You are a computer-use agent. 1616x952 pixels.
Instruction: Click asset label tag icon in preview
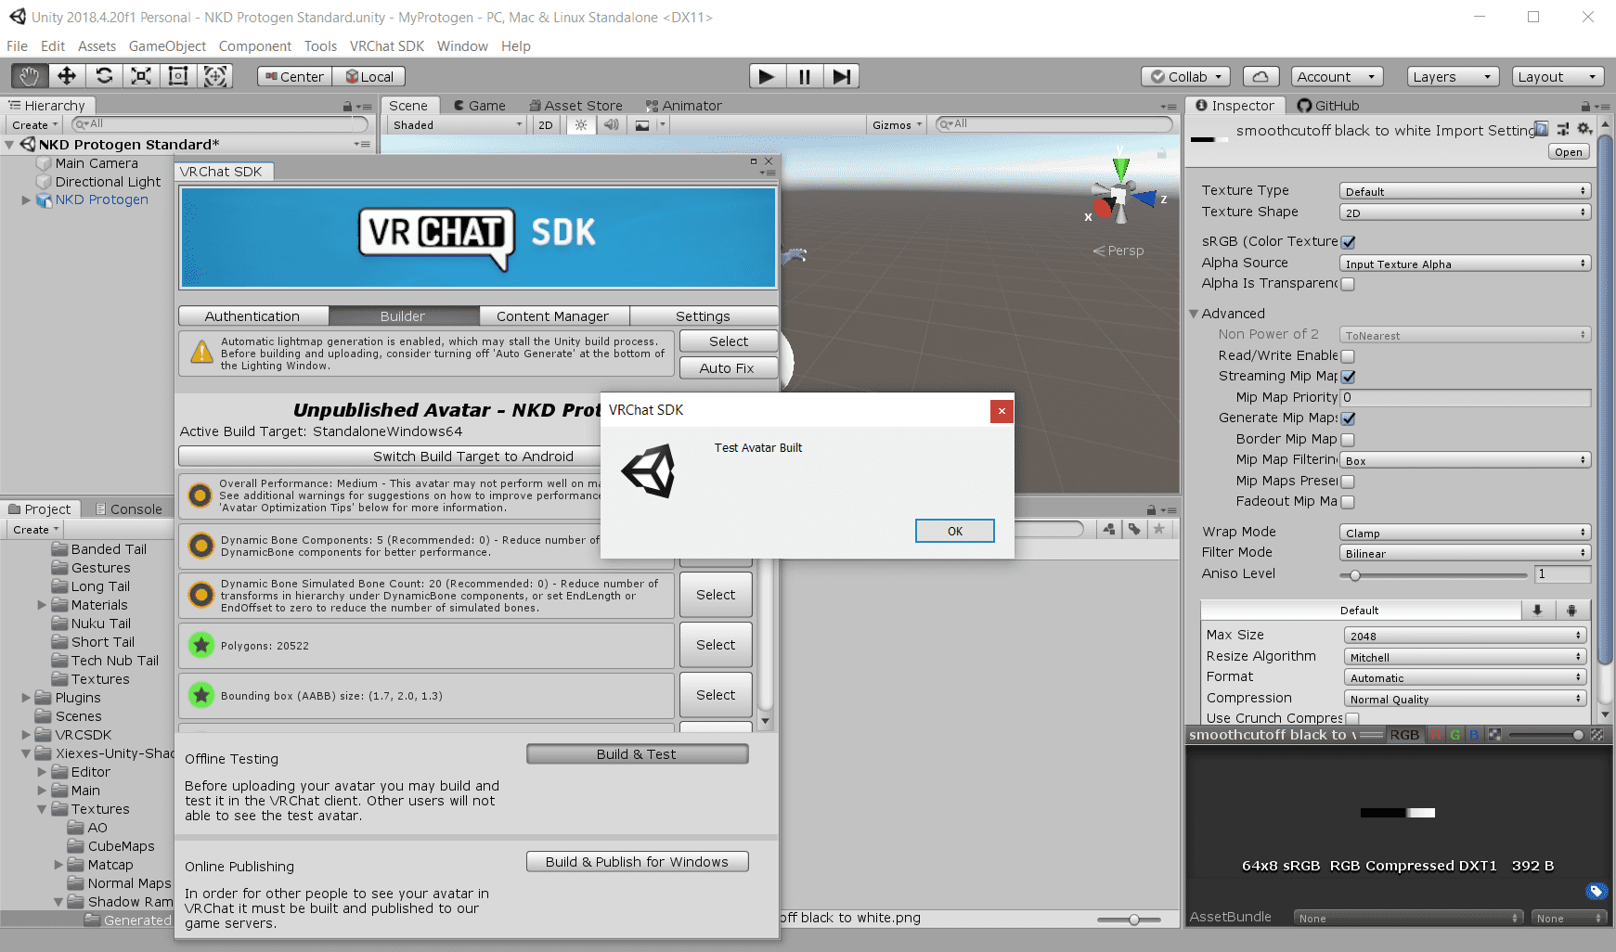[x=1597, y=891]
